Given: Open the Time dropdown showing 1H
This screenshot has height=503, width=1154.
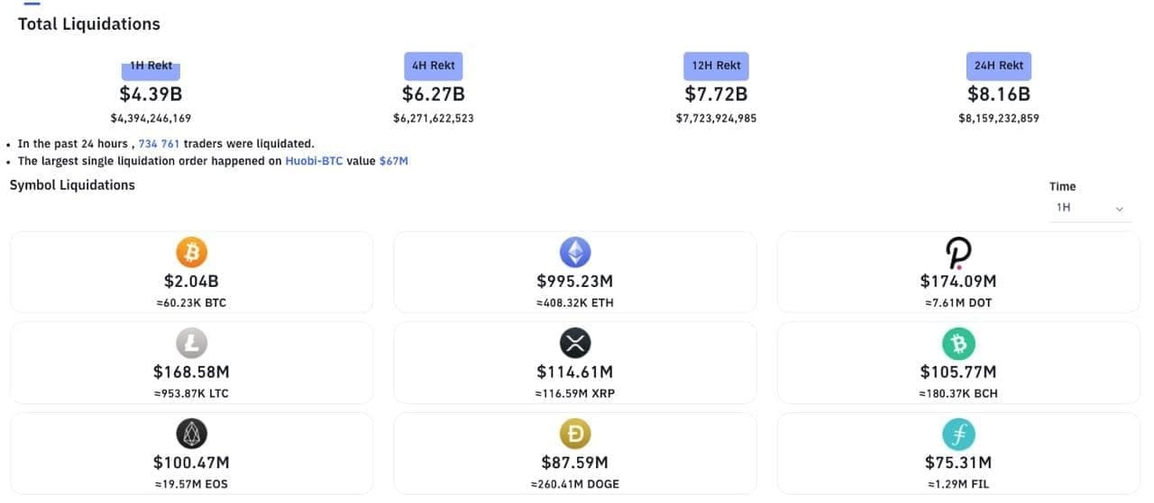Looking at the screenshot, I should click(1090, 208).
